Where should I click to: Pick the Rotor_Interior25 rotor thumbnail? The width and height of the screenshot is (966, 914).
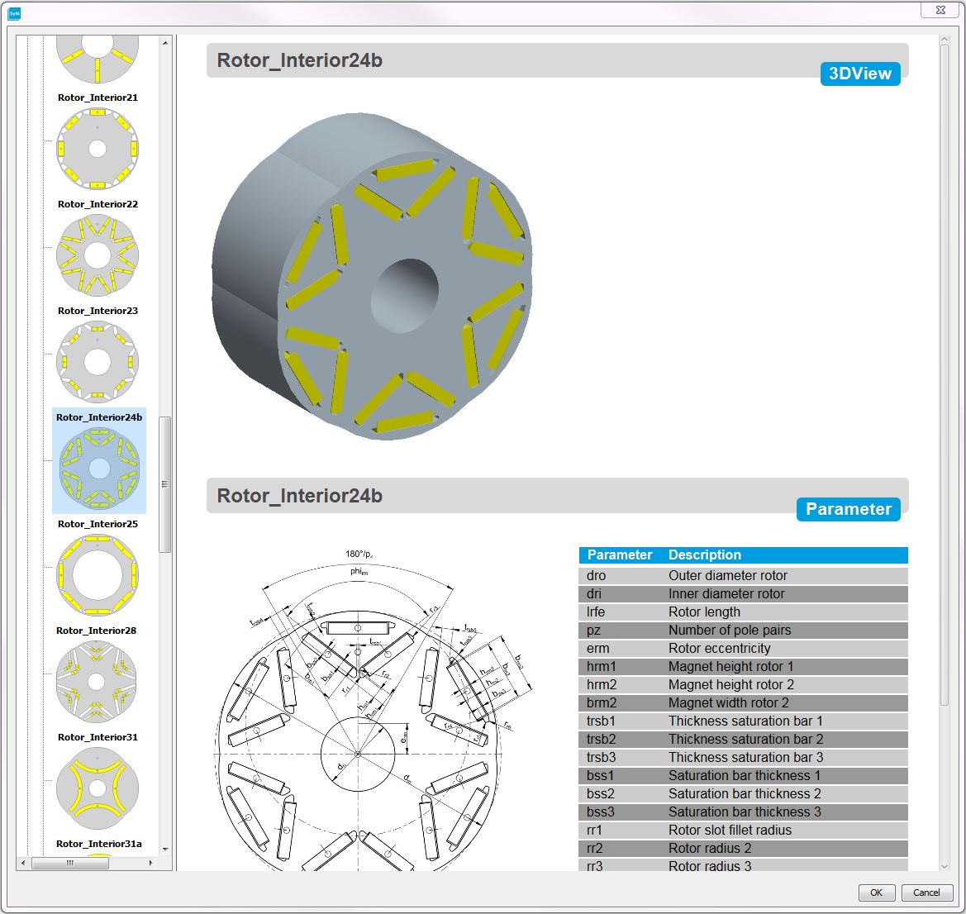pos(98,574)
